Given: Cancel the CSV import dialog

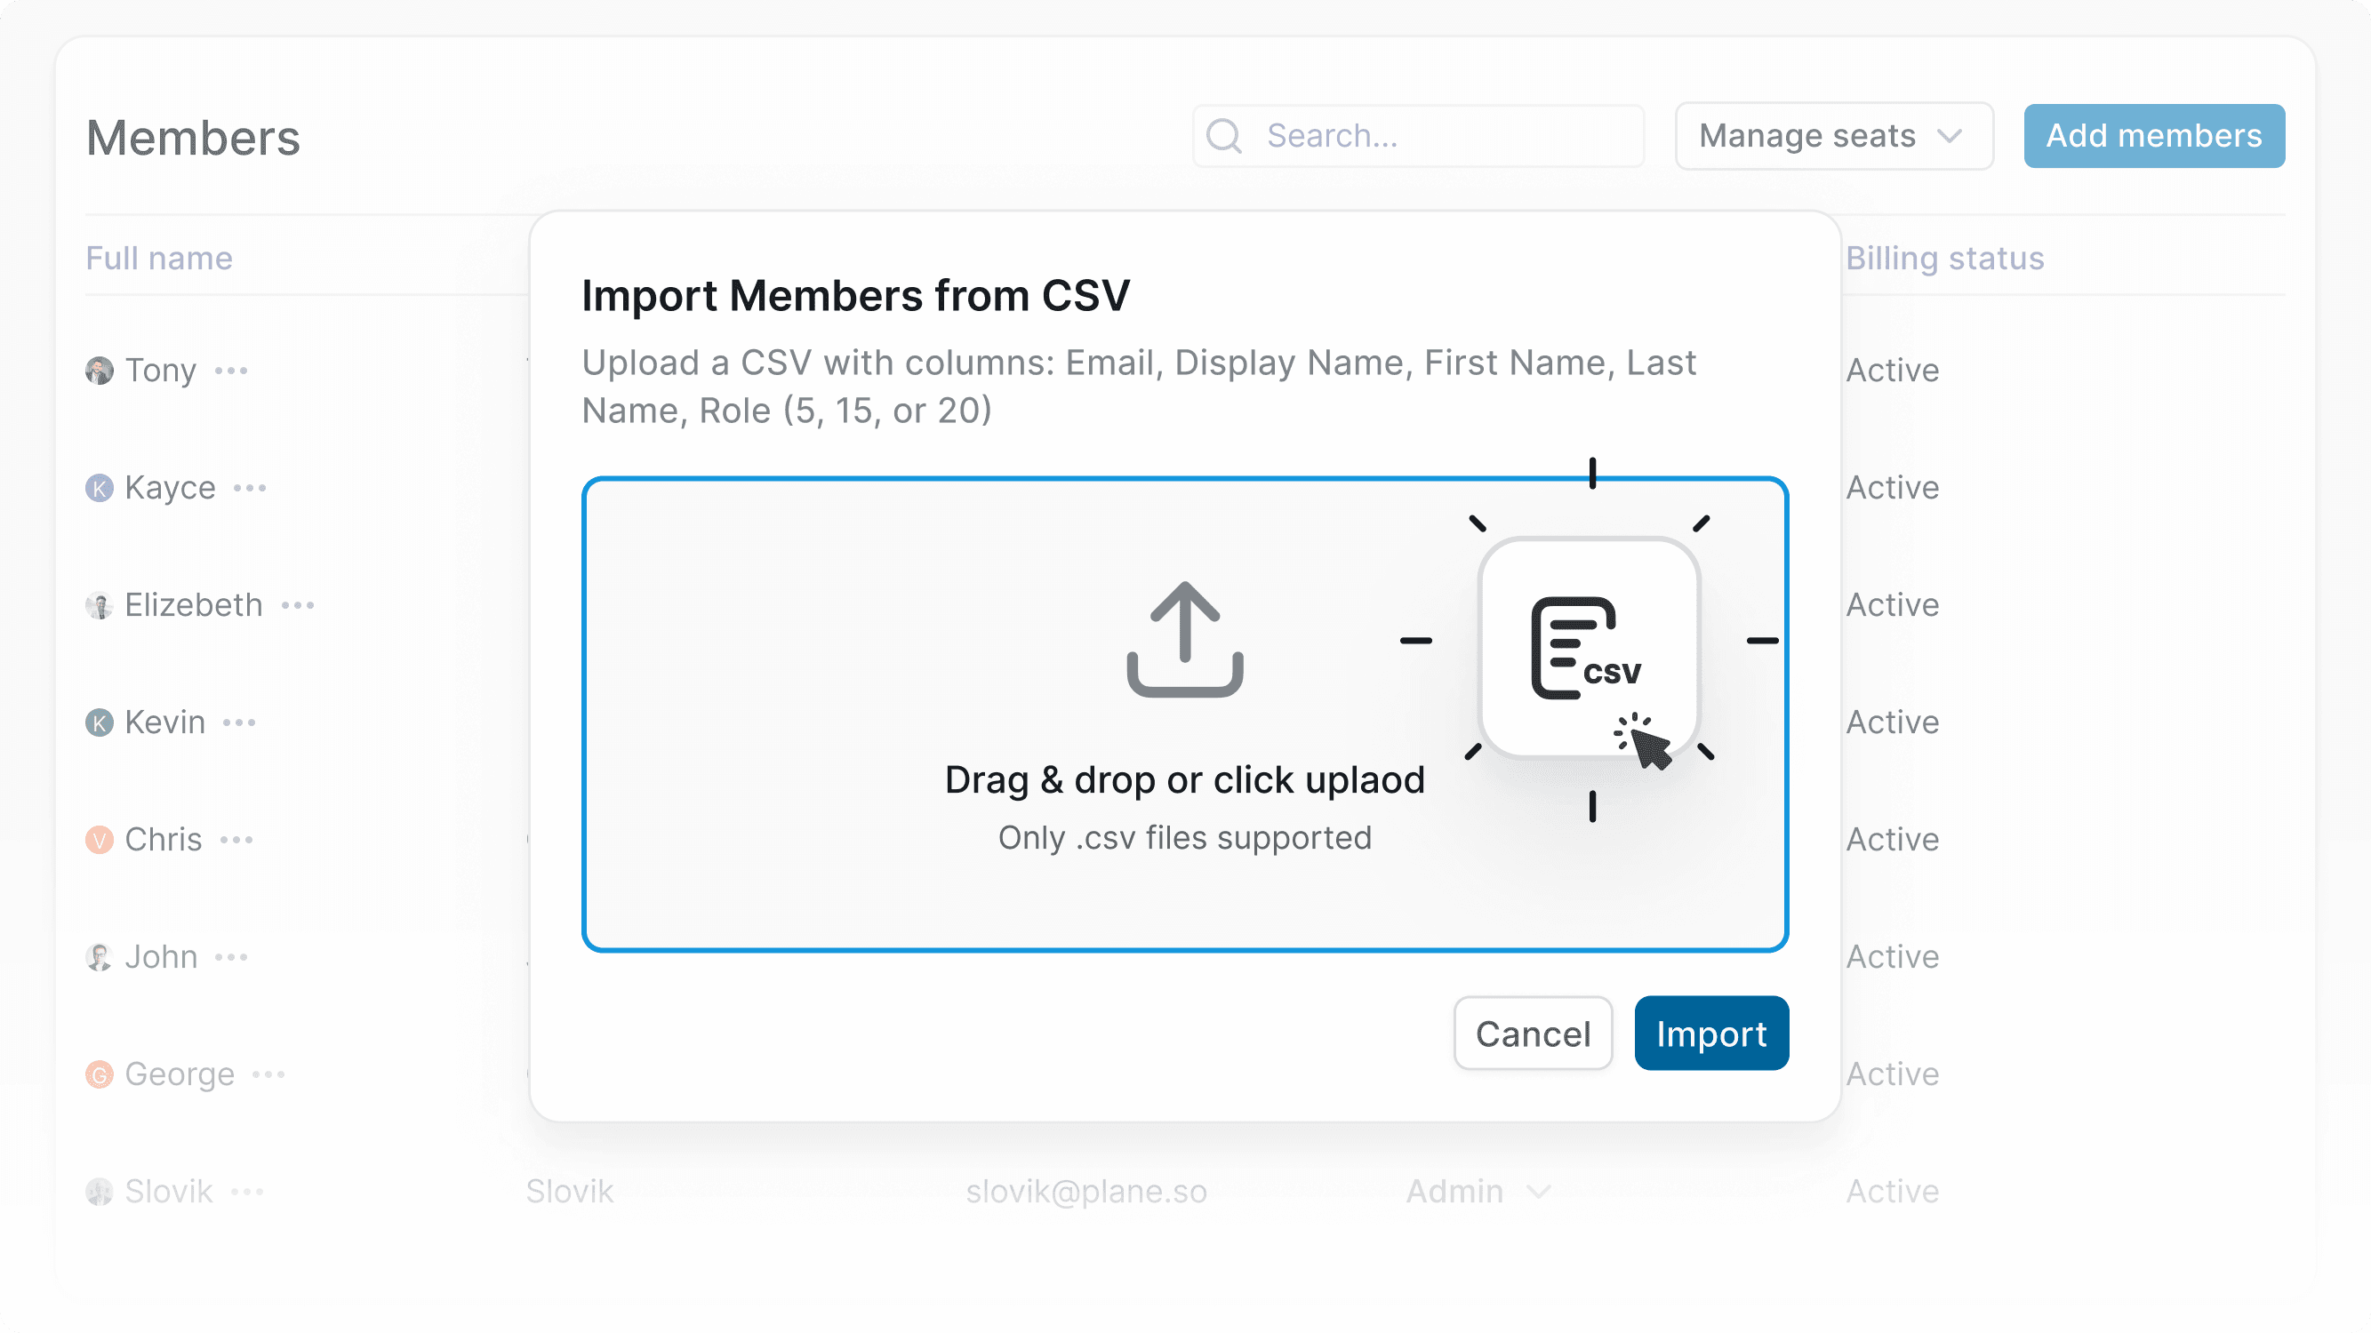Looking at the screenshot, I should (x=1532, y=1034).
